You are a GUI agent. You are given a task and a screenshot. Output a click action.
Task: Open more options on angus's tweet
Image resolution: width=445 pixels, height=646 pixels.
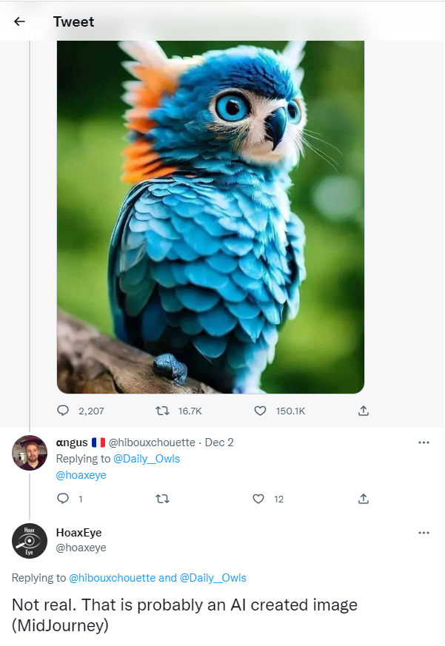click(x=424, y=443)
